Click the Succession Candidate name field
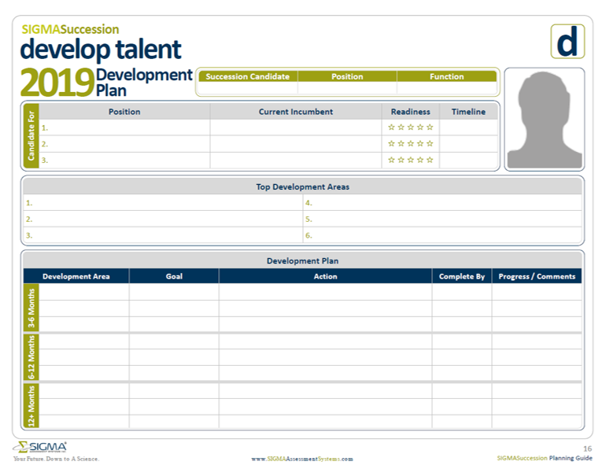 coord(247,89)
